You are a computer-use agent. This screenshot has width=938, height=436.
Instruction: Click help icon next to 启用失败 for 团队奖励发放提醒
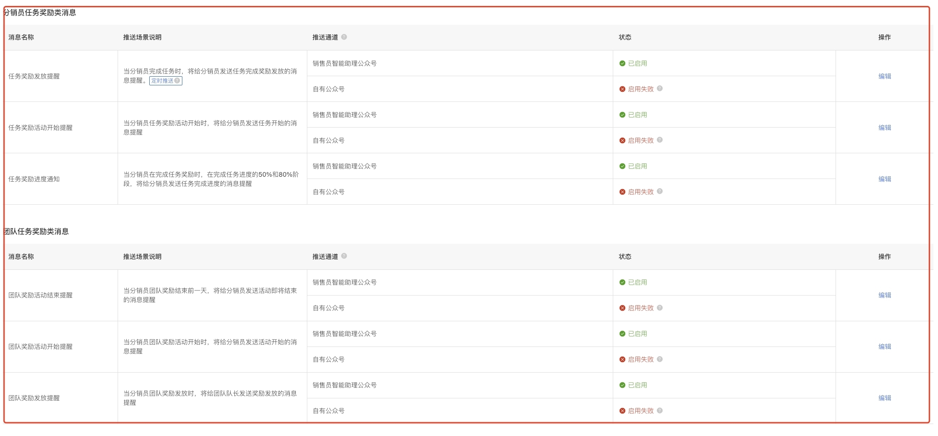point(660,411)
